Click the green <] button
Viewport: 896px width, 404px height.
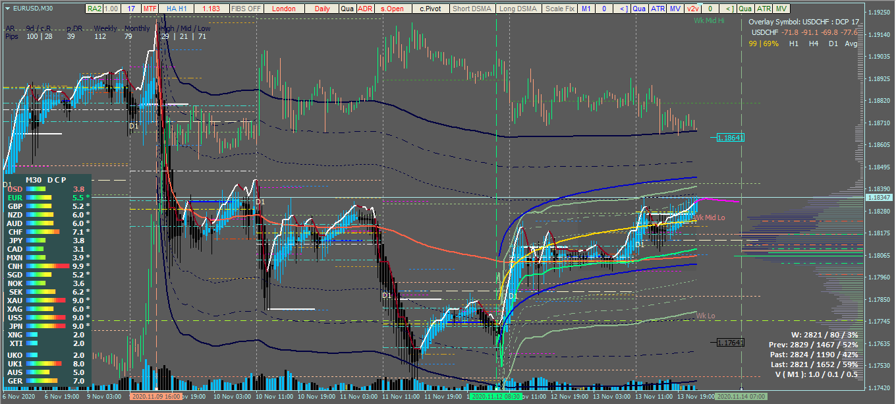[x=728, y=9]
